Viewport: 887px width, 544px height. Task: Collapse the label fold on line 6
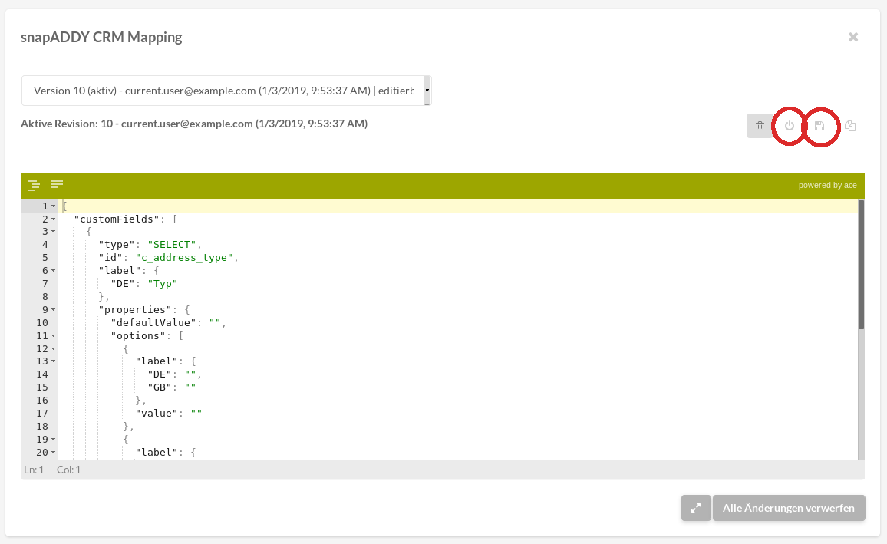(54, 271)
